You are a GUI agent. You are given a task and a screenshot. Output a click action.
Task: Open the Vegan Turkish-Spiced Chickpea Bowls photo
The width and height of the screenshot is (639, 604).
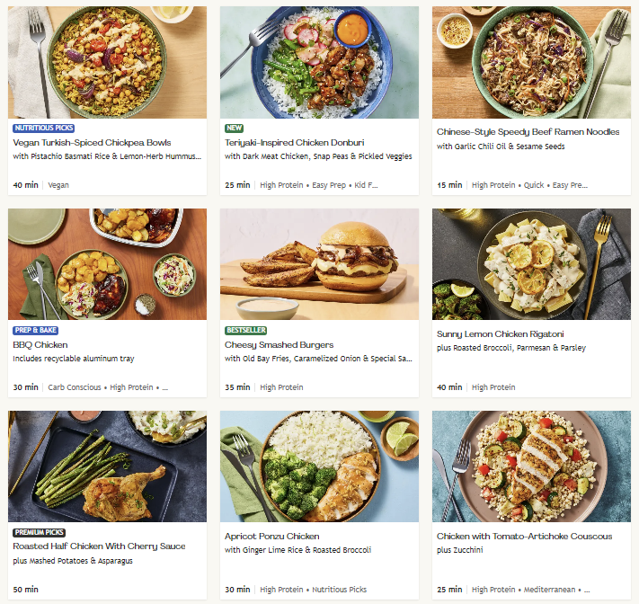tap(107, 62)
